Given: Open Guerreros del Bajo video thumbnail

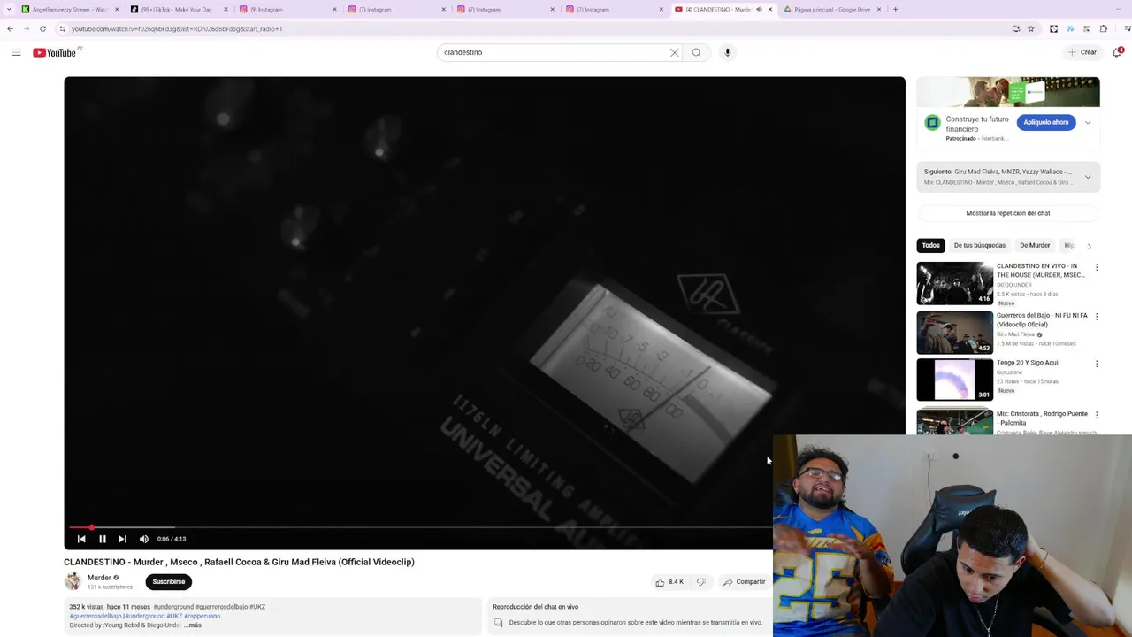Looking at the screenshot, I should pos(954,332).
